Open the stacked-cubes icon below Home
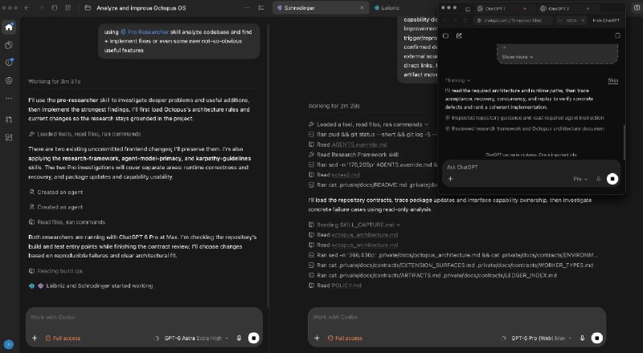 click(x=9, y=45)
